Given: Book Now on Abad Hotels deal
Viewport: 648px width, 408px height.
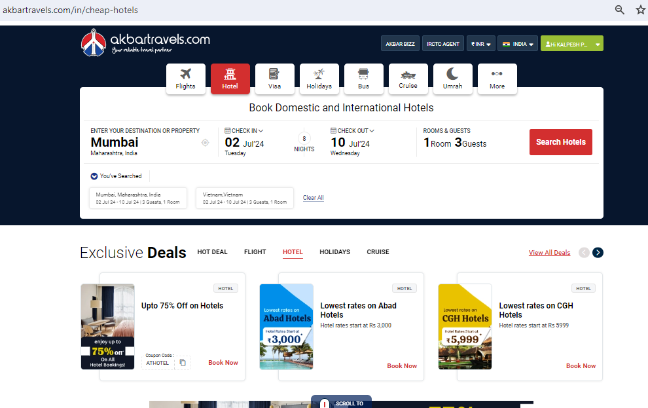Looking at the screenshot, I should (402, 366).
